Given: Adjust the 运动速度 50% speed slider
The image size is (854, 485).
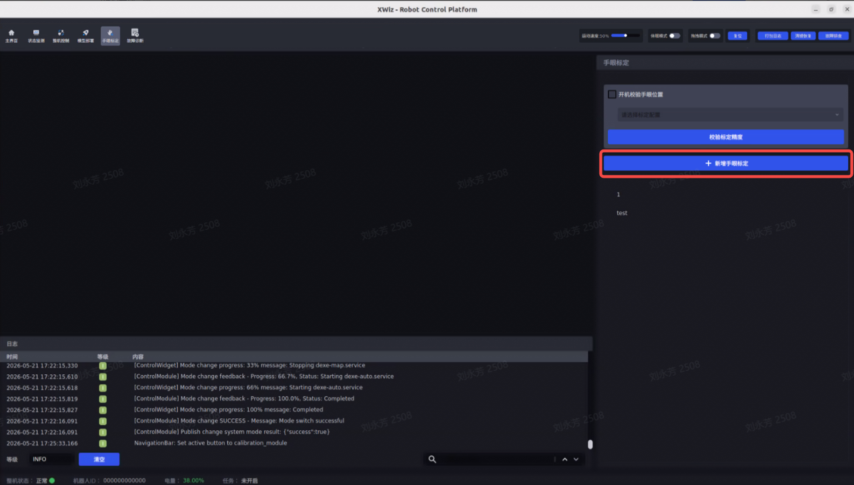Looking at the screenshot, I should 625,35.
